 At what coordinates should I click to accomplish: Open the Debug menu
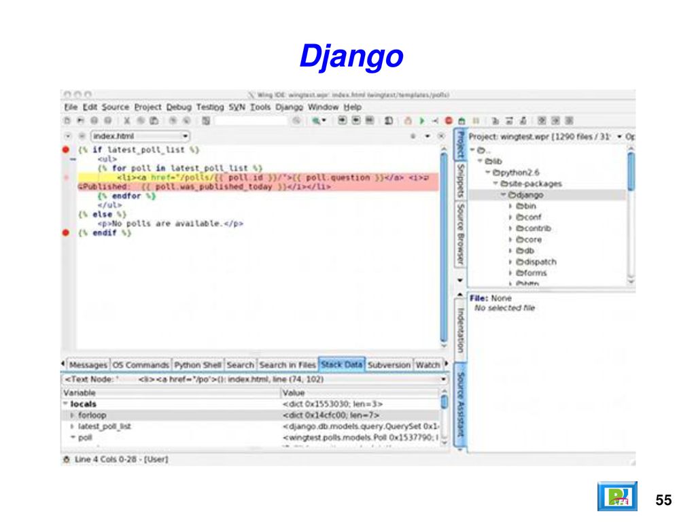179,107
